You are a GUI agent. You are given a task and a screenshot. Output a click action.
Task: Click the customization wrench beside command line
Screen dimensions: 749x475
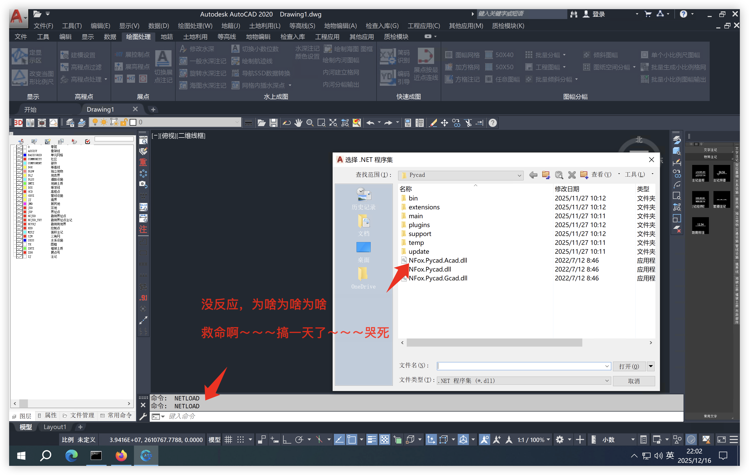(x=143, y=417)
